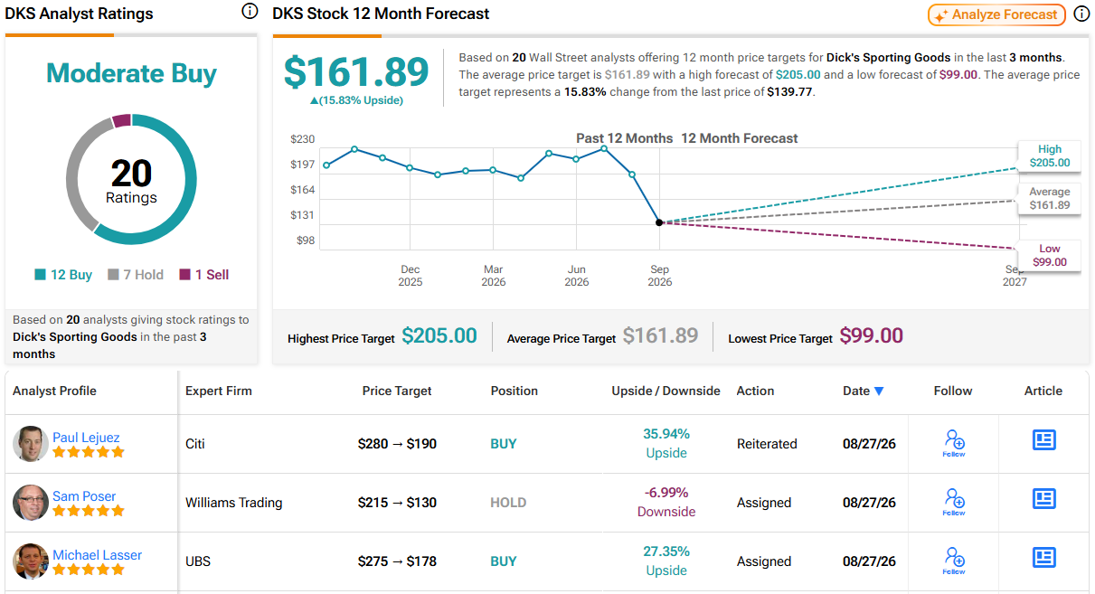This screenshot has height=594, width=1095.
Task: Click Michael Lasser's profile photo
Action: click(x=31, y=561)
